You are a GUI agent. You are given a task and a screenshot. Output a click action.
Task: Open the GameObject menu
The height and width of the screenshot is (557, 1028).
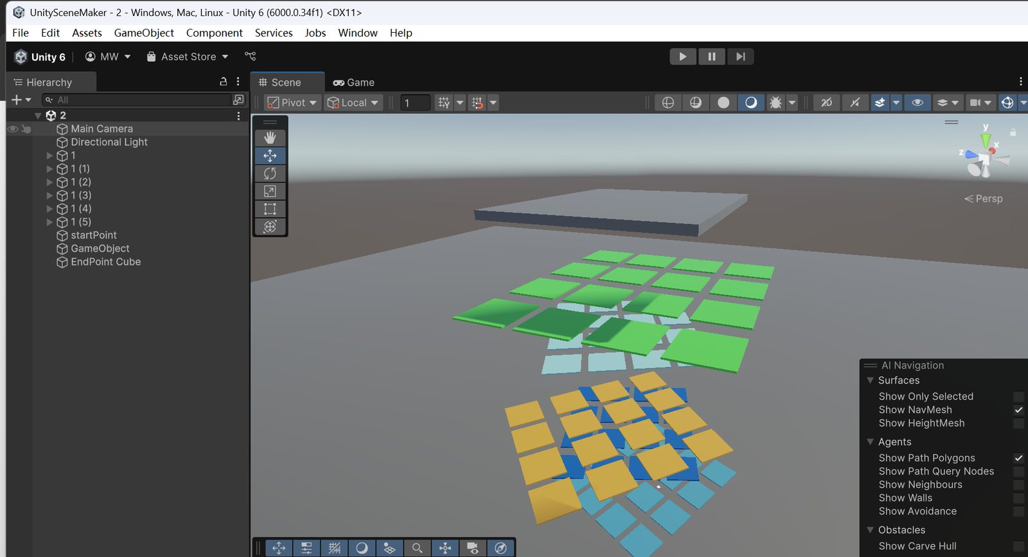(x=144, y=33)
